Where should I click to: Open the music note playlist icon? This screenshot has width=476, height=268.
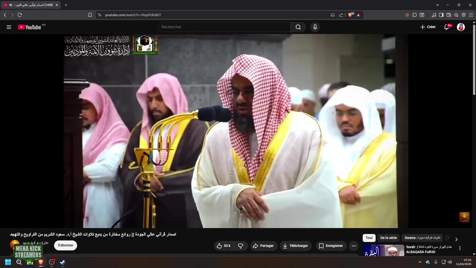pos(434,15)
